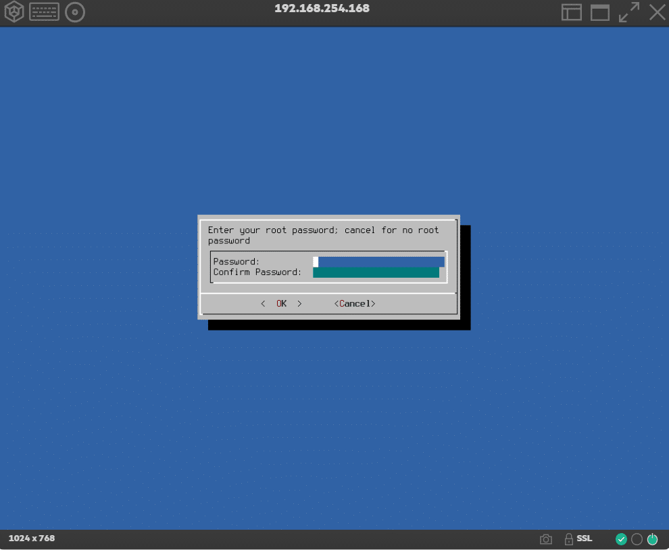The height and width of the screenshot is (550, 669).
Task: Click the SSL status text
Action: pos(584,539)
